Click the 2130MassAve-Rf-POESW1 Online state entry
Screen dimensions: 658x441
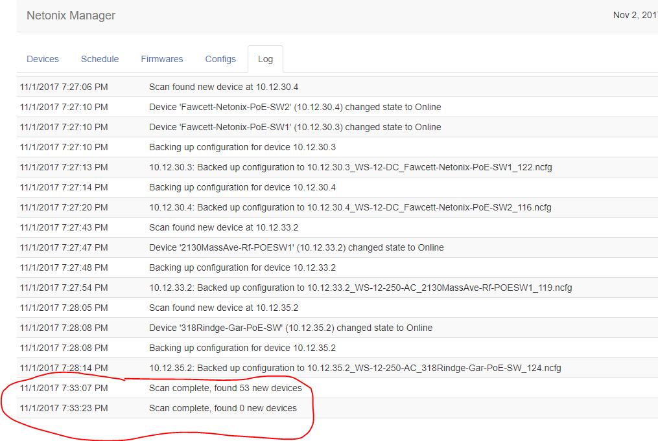tap(296, 247)
